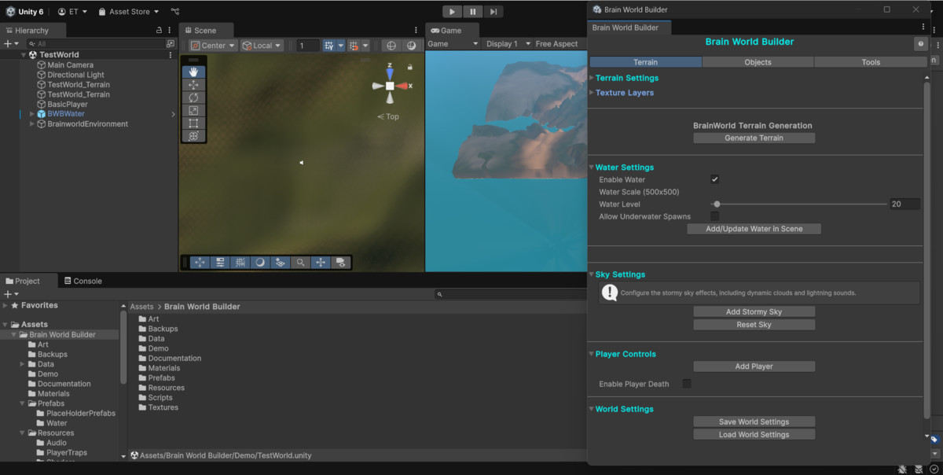Open hierarchy search-by-type icon

tap(170, 43)
